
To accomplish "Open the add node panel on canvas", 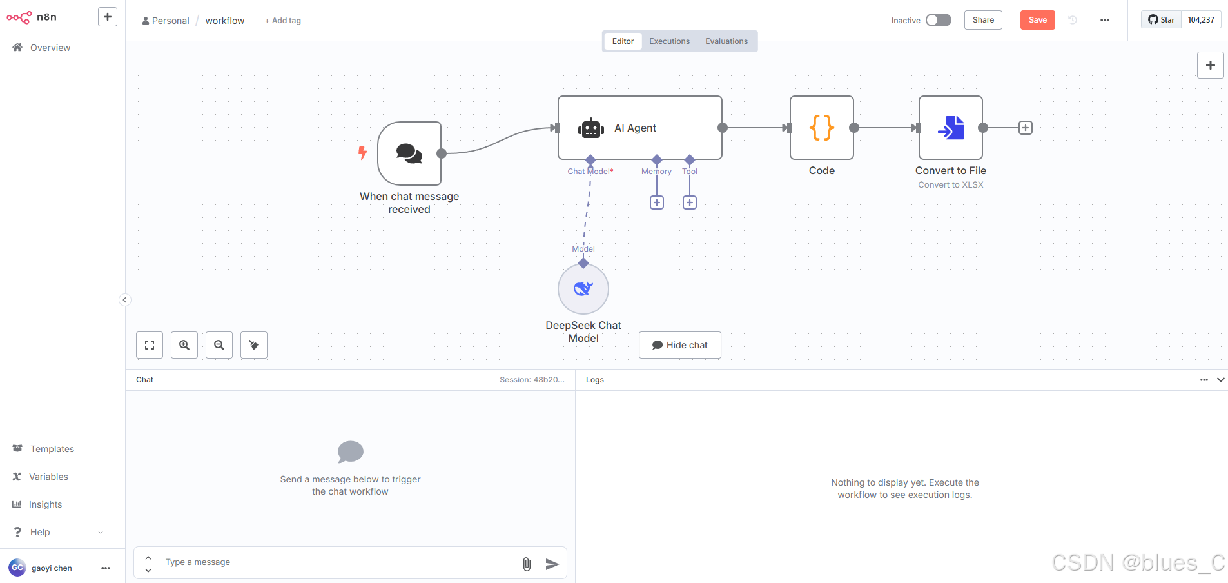I will (x=1210, y=65).
